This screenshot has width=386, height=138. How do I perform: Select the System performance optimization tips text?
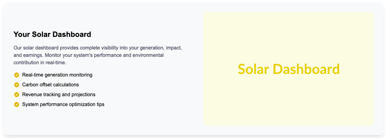tap(63, 104)
